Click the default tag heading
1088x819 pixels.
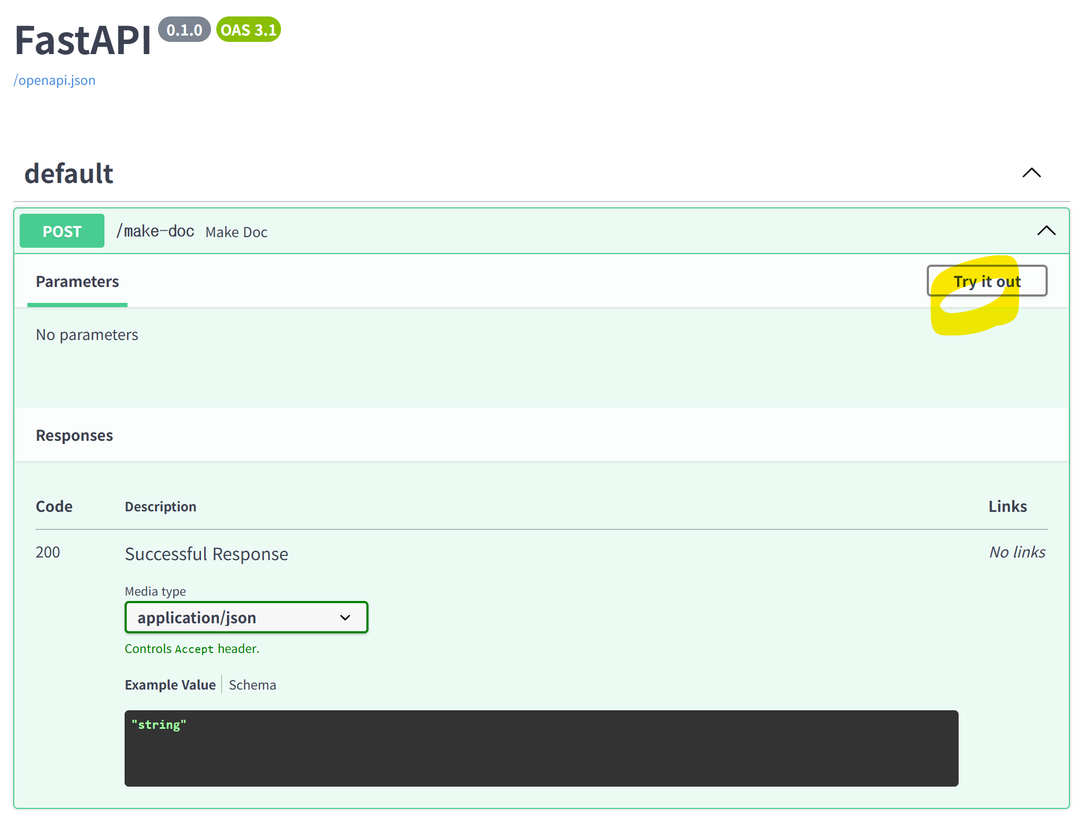(69, 173)
